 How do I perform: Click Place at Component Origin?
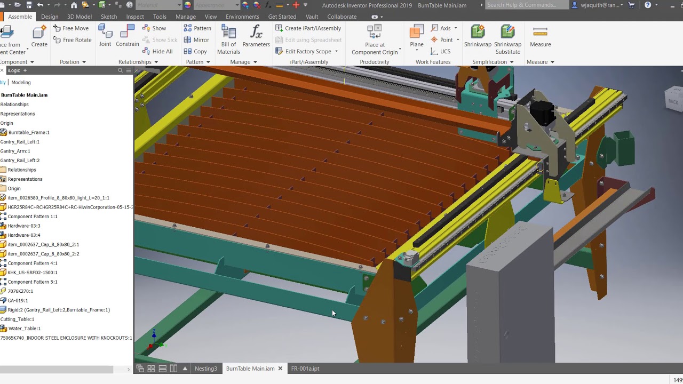(x=375, y=40)
